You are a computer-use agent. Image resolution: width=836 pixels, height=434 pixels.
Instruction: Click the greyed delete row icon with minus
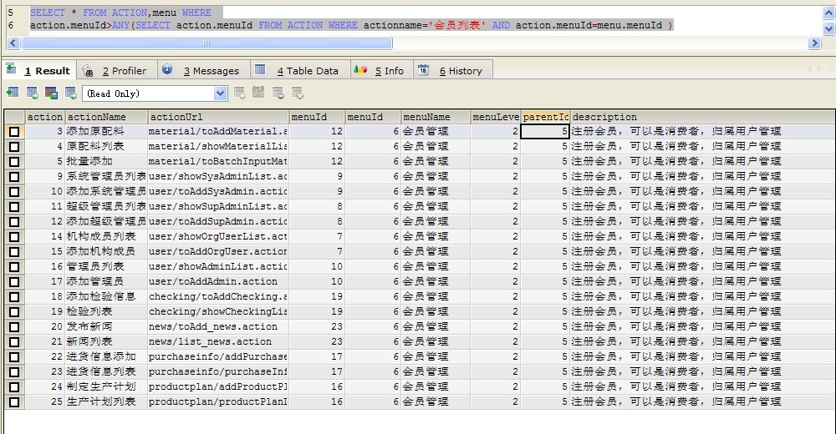pyautogui.click(x=278, y=93)
